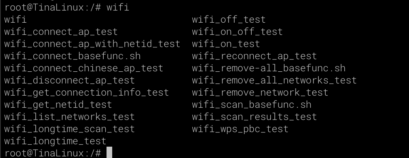Select wifi_remove_network_test in output
Viewport: 409px width, 158px height.
260,92
